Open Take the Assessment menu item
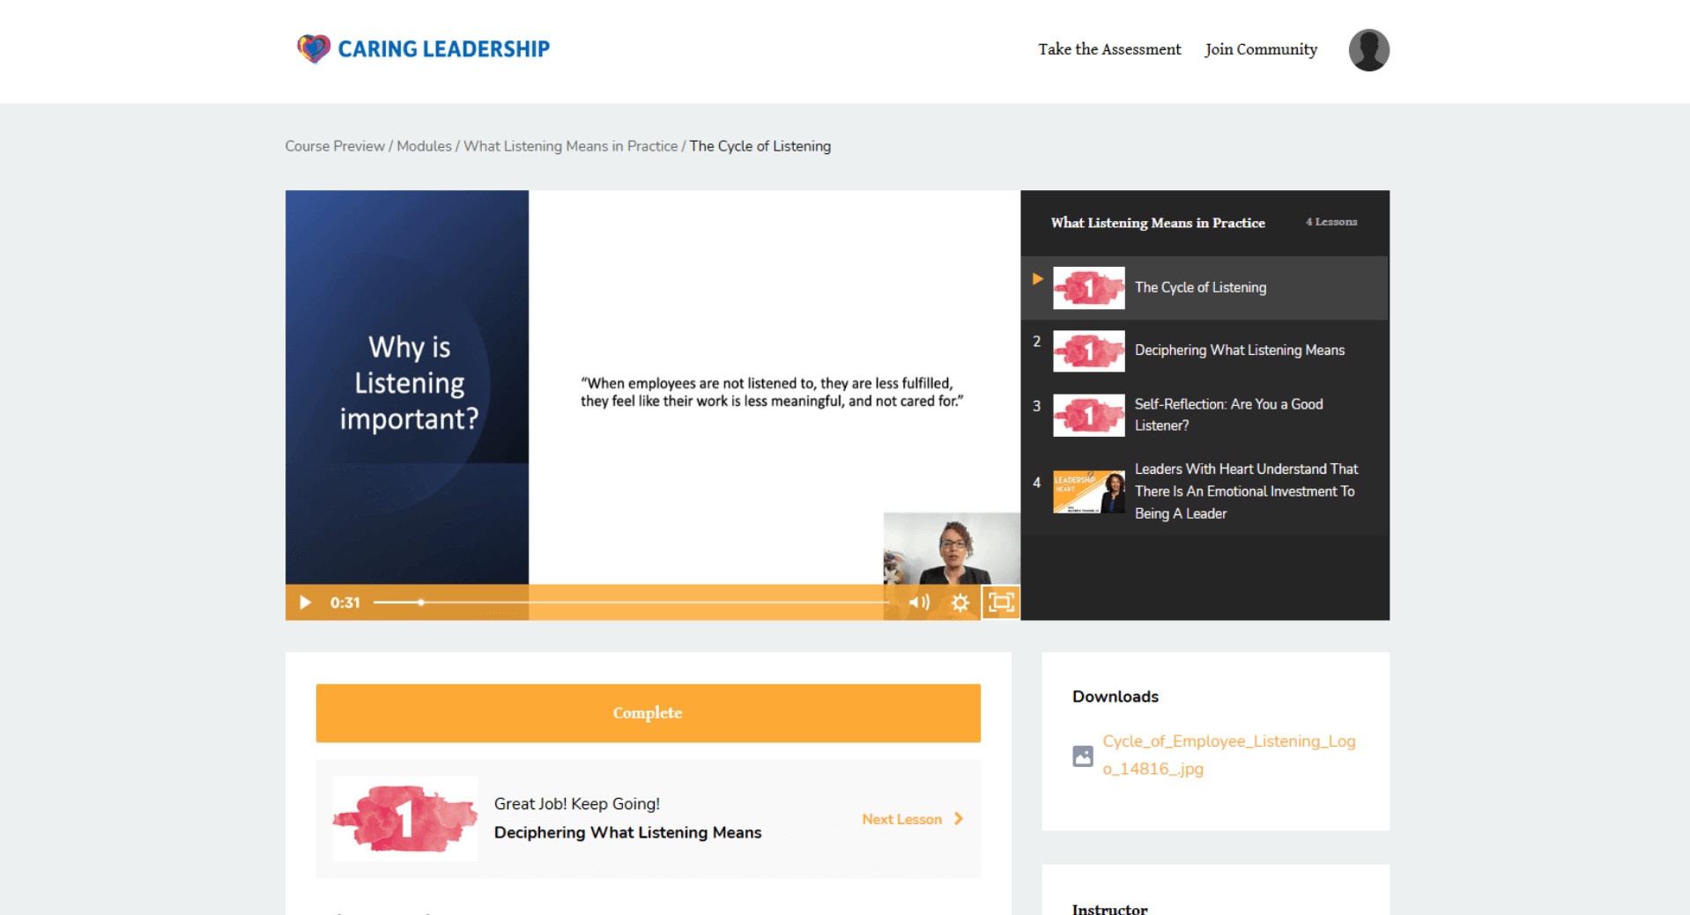 pyautogui.click(x=1109, y=49)
